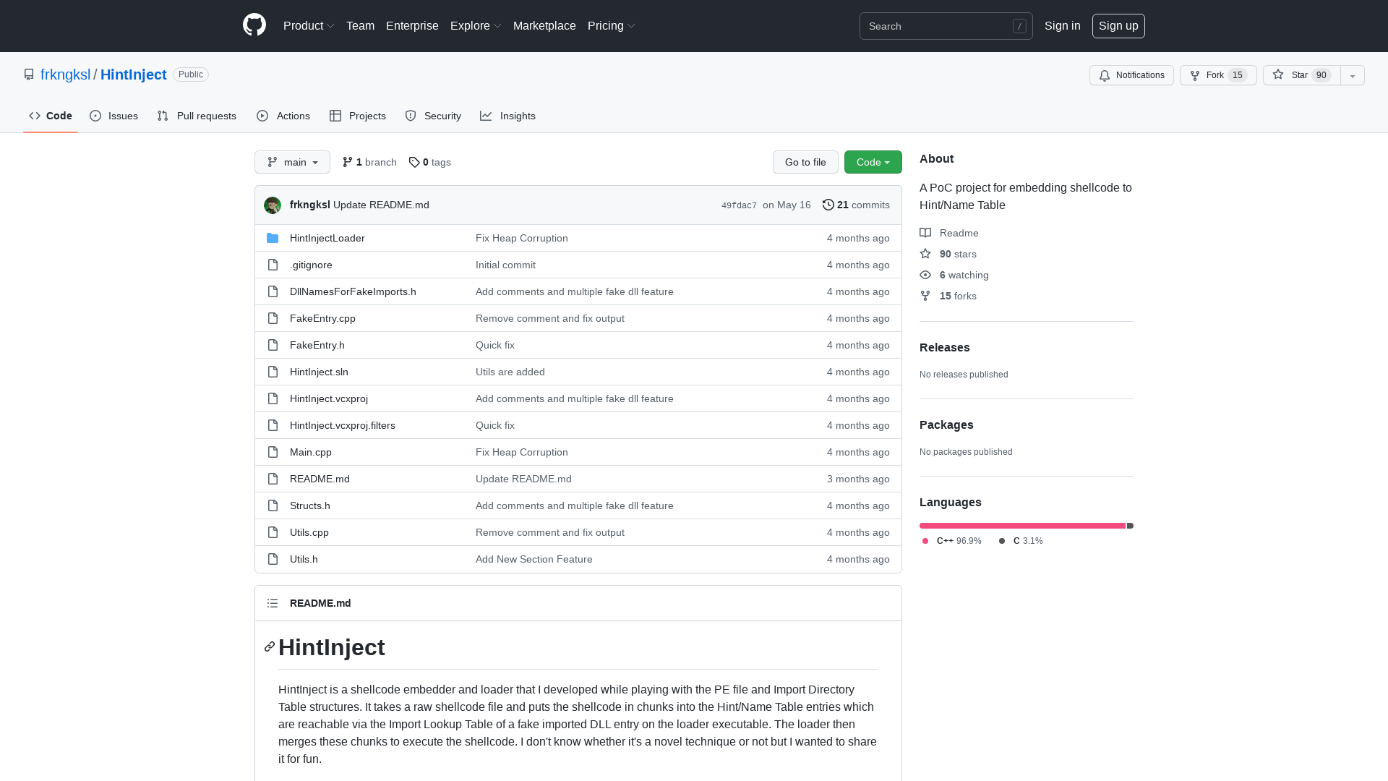Click the file icon next to Utils.h
The image size is (1388, 781).
273,559
